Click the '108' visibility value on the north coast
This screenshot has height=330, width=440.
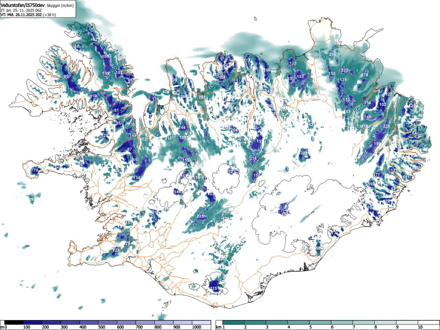click(x=267, y=70)
